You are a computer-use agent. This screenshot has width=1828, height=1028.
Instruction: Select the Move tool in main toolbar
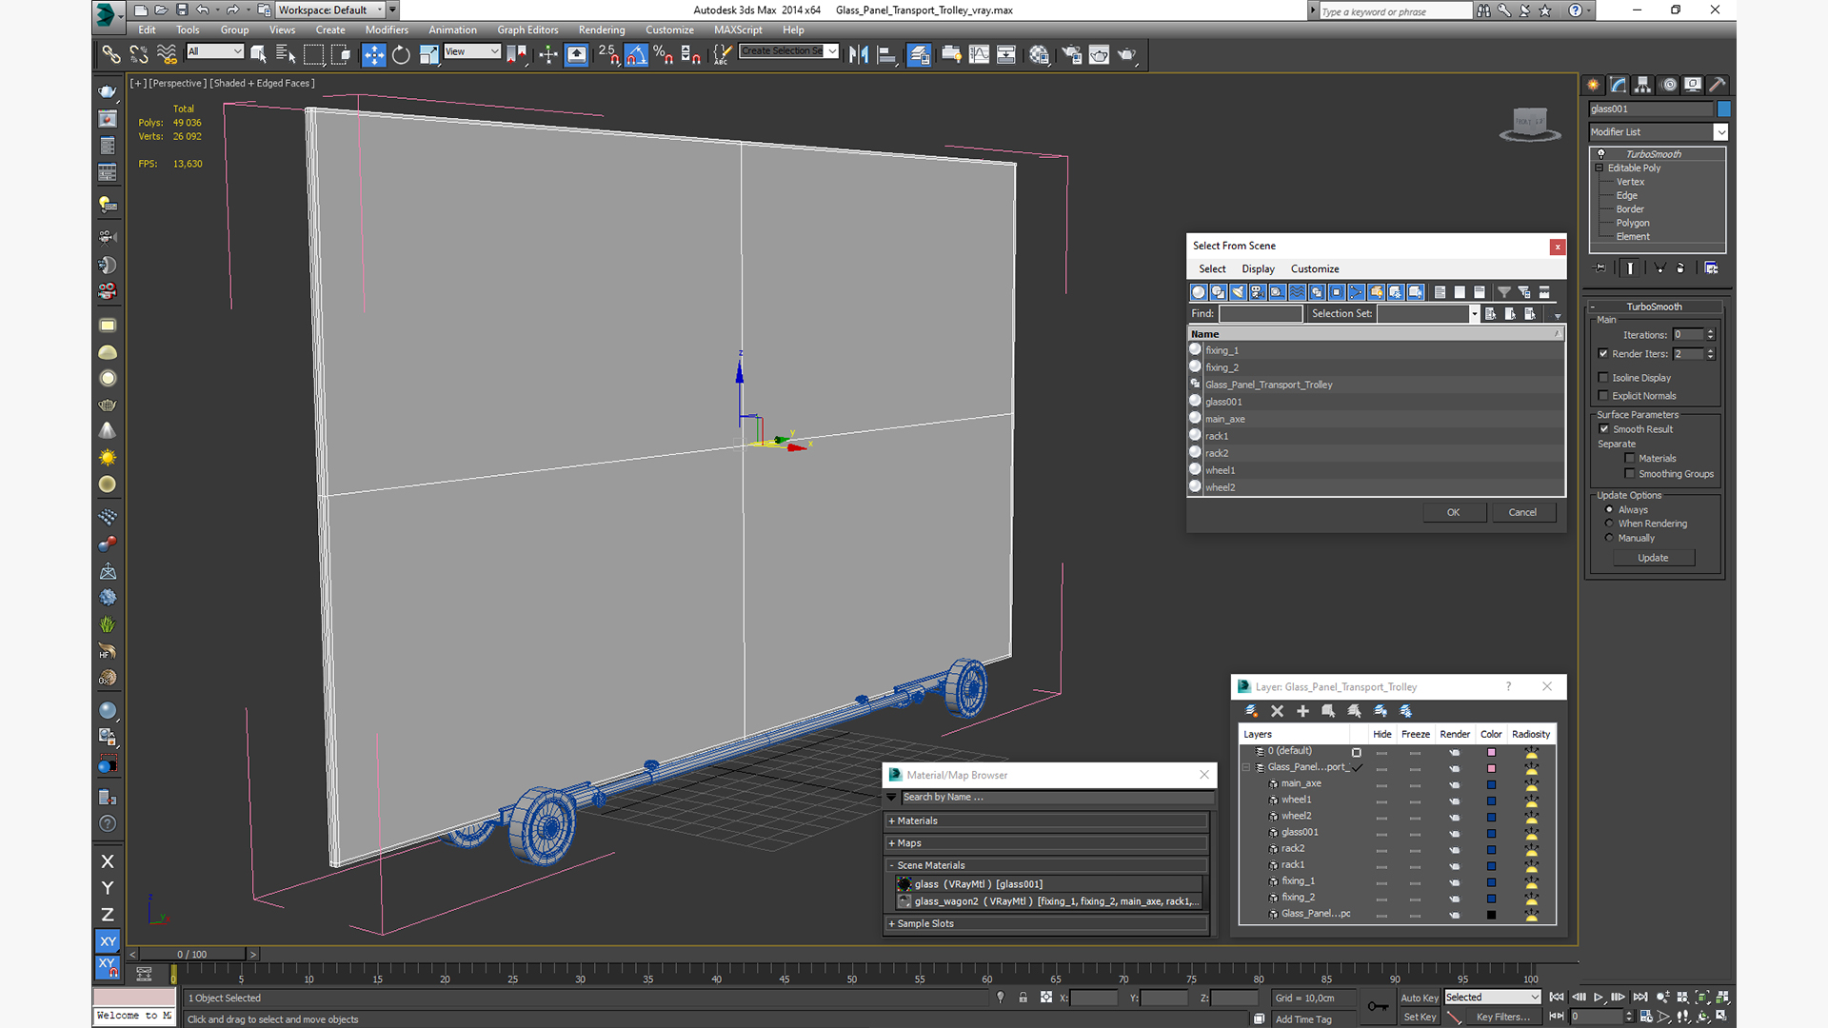point(374,55)
